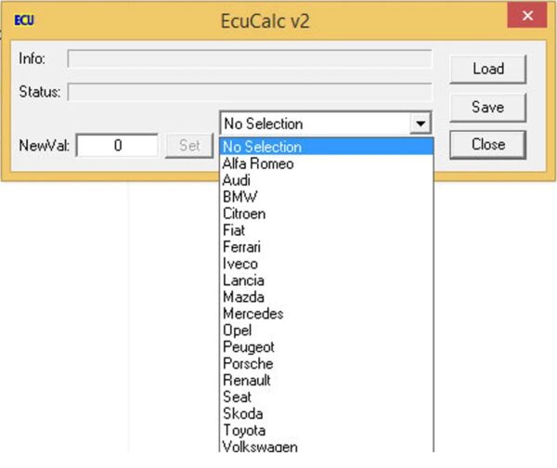Select Lancia from the list

coord(327,280)
